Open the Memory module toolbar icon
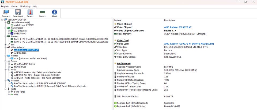Image resolution: width=257 pixels, height=110 pixels. coord(42,12)
